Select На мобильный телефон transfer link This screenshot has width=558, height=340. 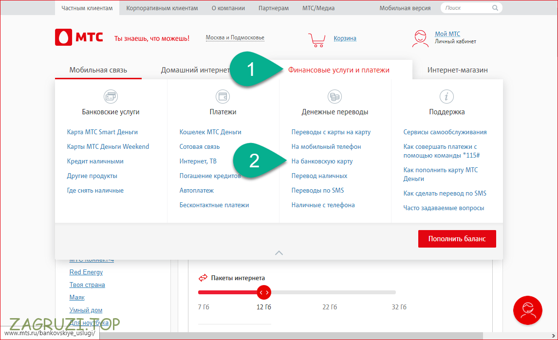click(x=326, y=146)
